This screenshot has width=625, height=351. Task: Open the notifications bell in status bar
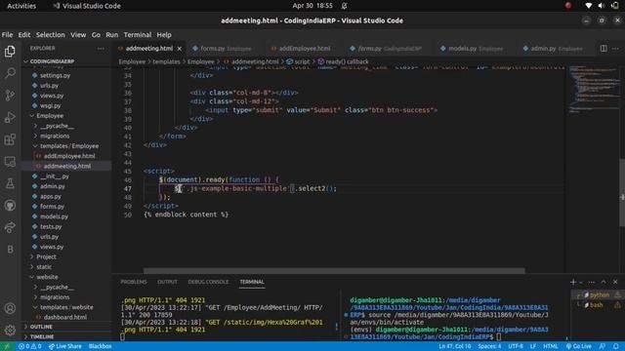click(x=616, y=346)
